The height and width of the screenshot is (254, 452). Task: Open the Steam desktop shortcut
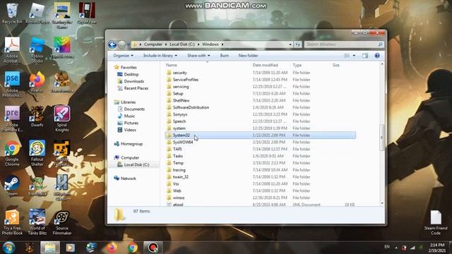(x=12, y=185)
